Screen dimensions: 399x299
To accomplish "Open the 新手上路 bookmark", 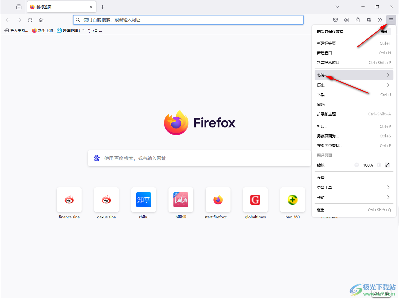I will (x=43, y=30).
